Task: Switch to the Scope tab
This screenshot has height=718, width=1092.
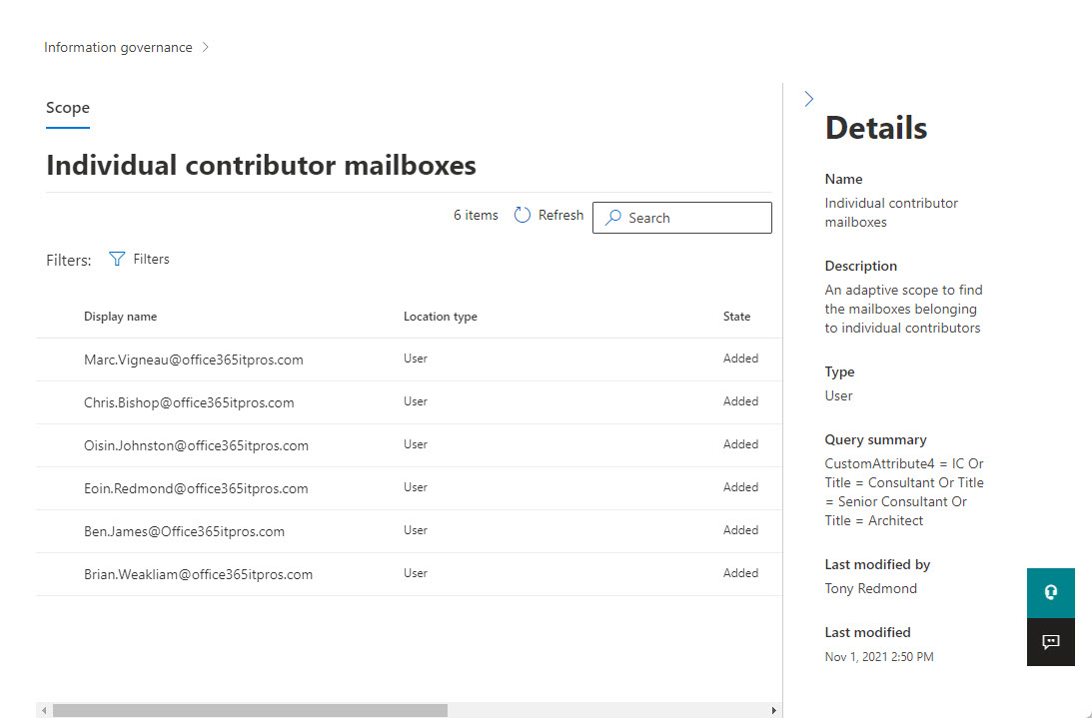Action: coord(67,107)
